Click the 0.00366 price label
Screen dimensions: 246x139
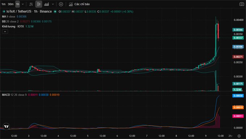[238, 30]
